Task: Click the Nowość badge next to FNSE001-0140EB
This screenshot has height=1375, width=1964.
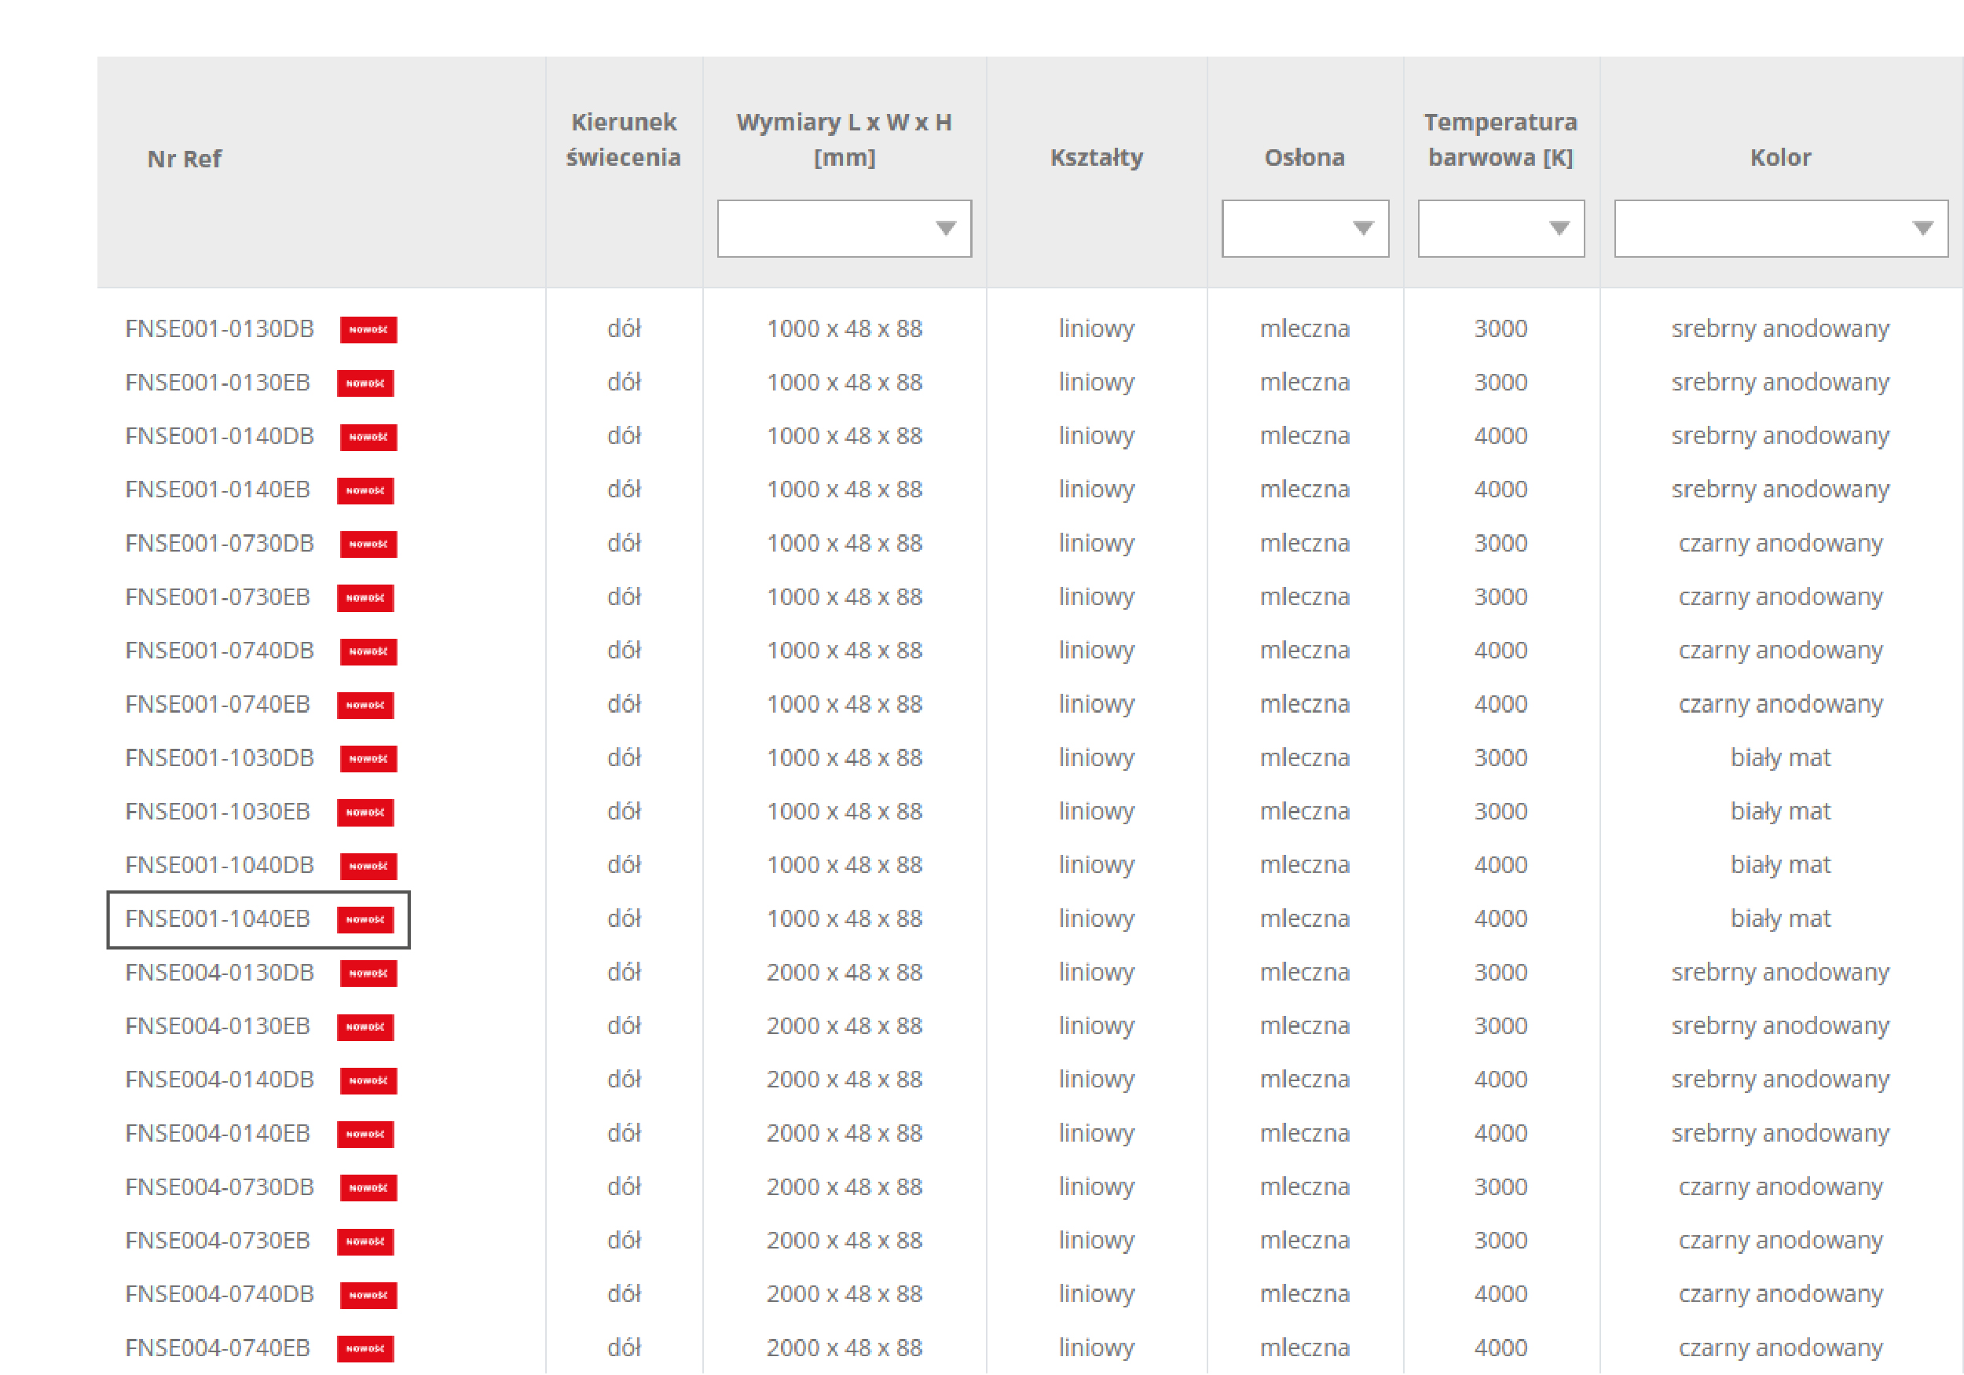Action: click(x=365, y=490)
